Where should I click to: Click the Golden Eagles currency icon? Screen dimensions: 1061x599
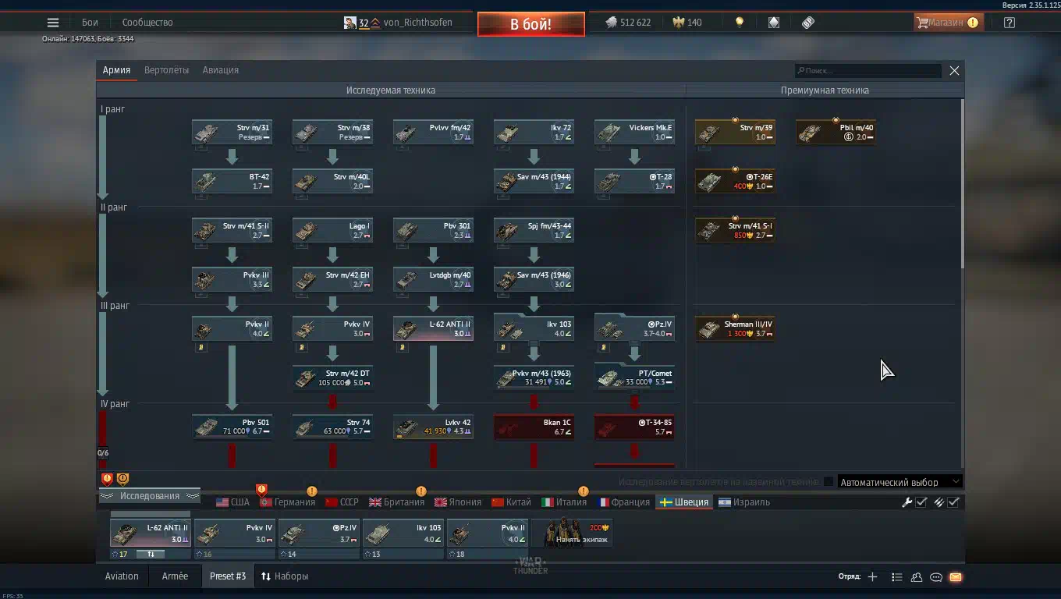tap(678, 23)
